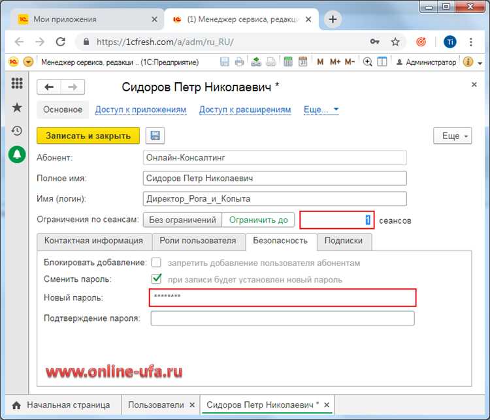Toggle the Блокировать добавление checkbox

156,262
